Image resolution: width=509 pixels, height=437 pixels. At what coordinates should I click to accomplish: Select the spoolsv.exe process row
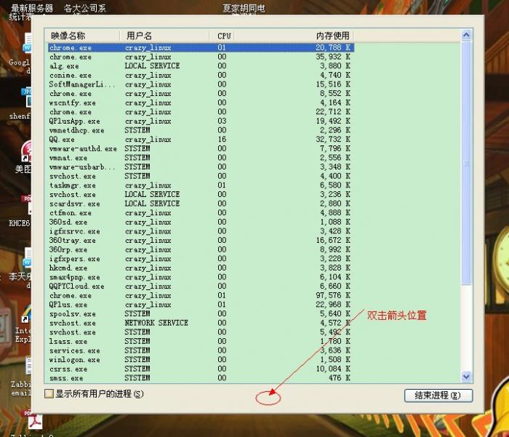coord(201,314)
